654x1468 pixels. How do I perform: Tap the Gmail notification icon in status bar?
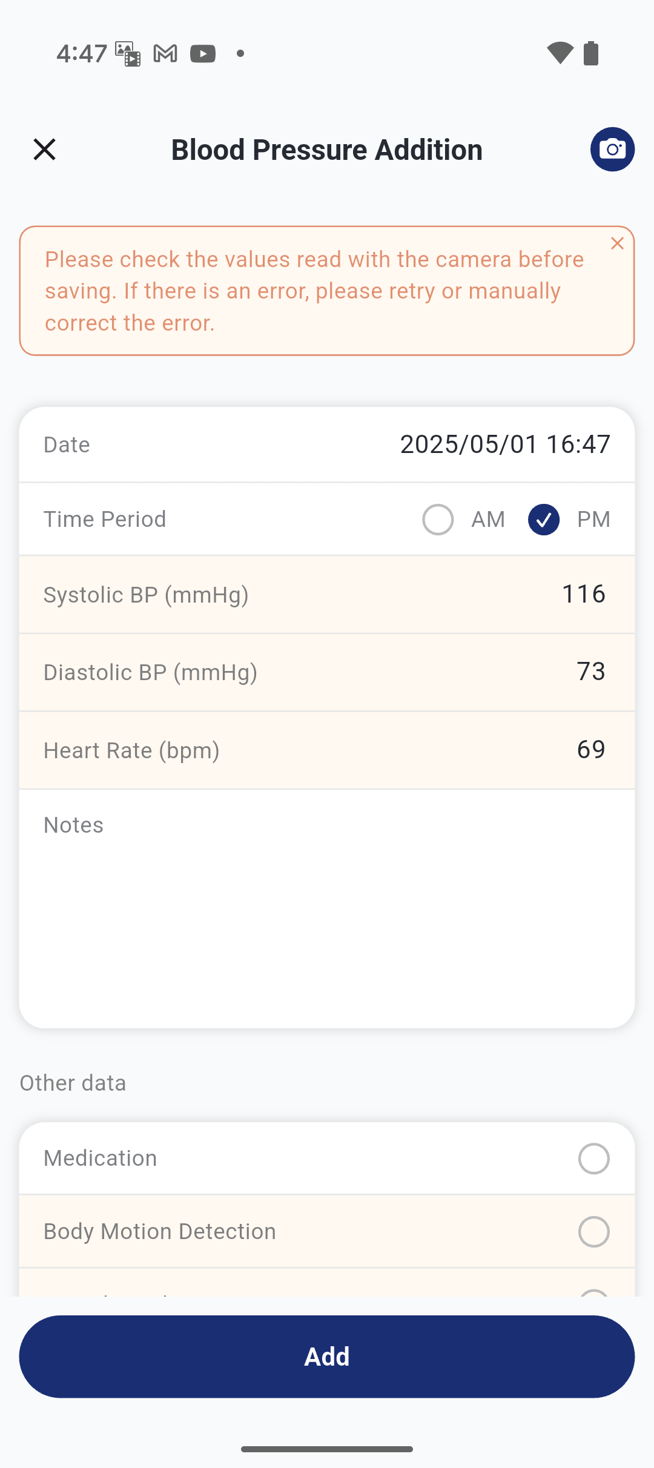coord(165,54)
